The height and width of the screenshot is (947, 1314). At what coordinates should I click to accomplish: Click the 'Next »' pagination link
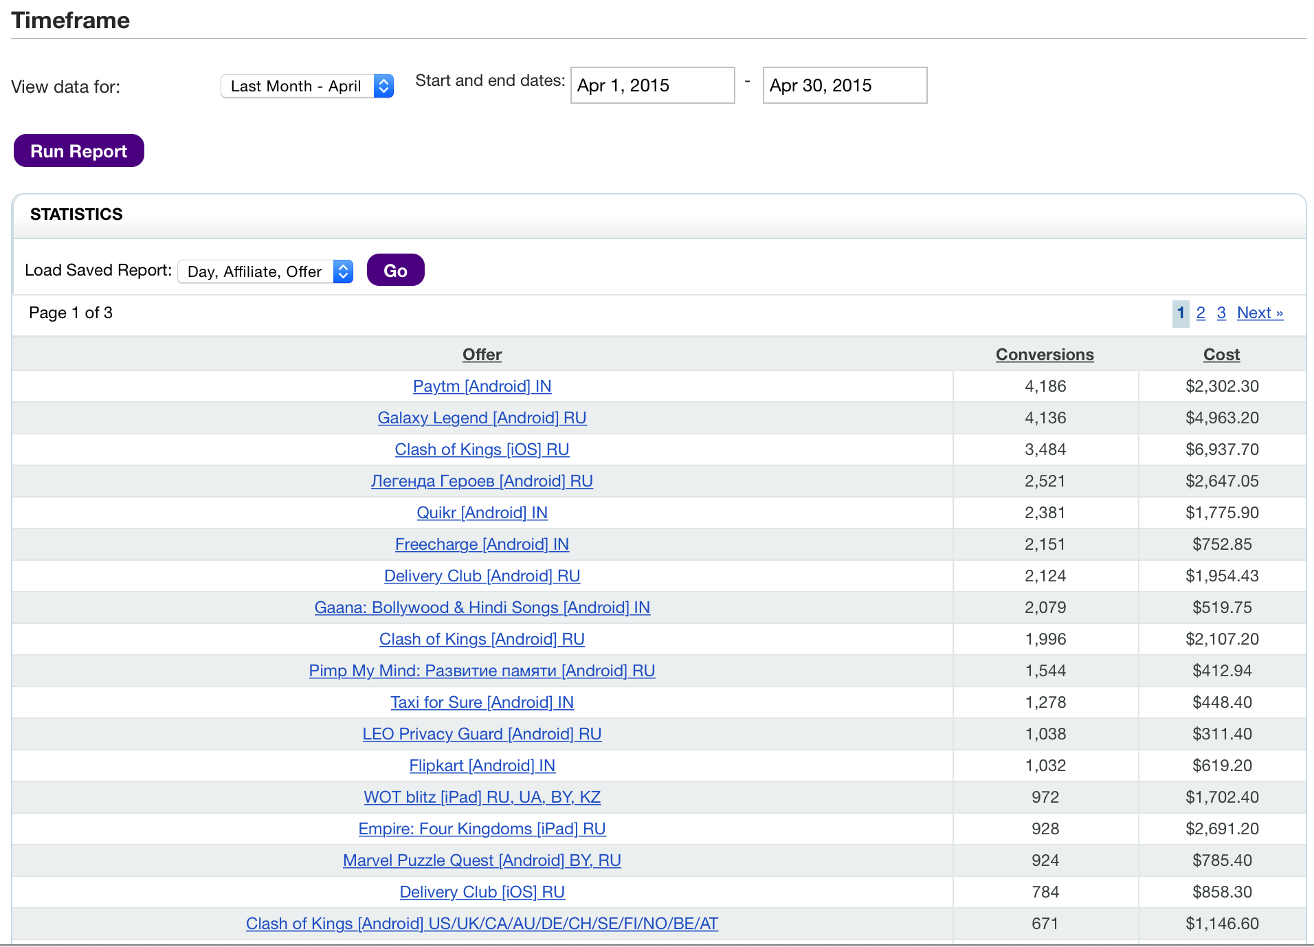click(1260, 313)
